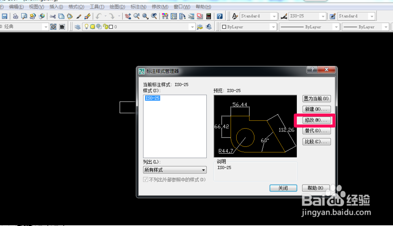
Task: Open the Markup Set Manager icon
Action: (x=200, y=16)
